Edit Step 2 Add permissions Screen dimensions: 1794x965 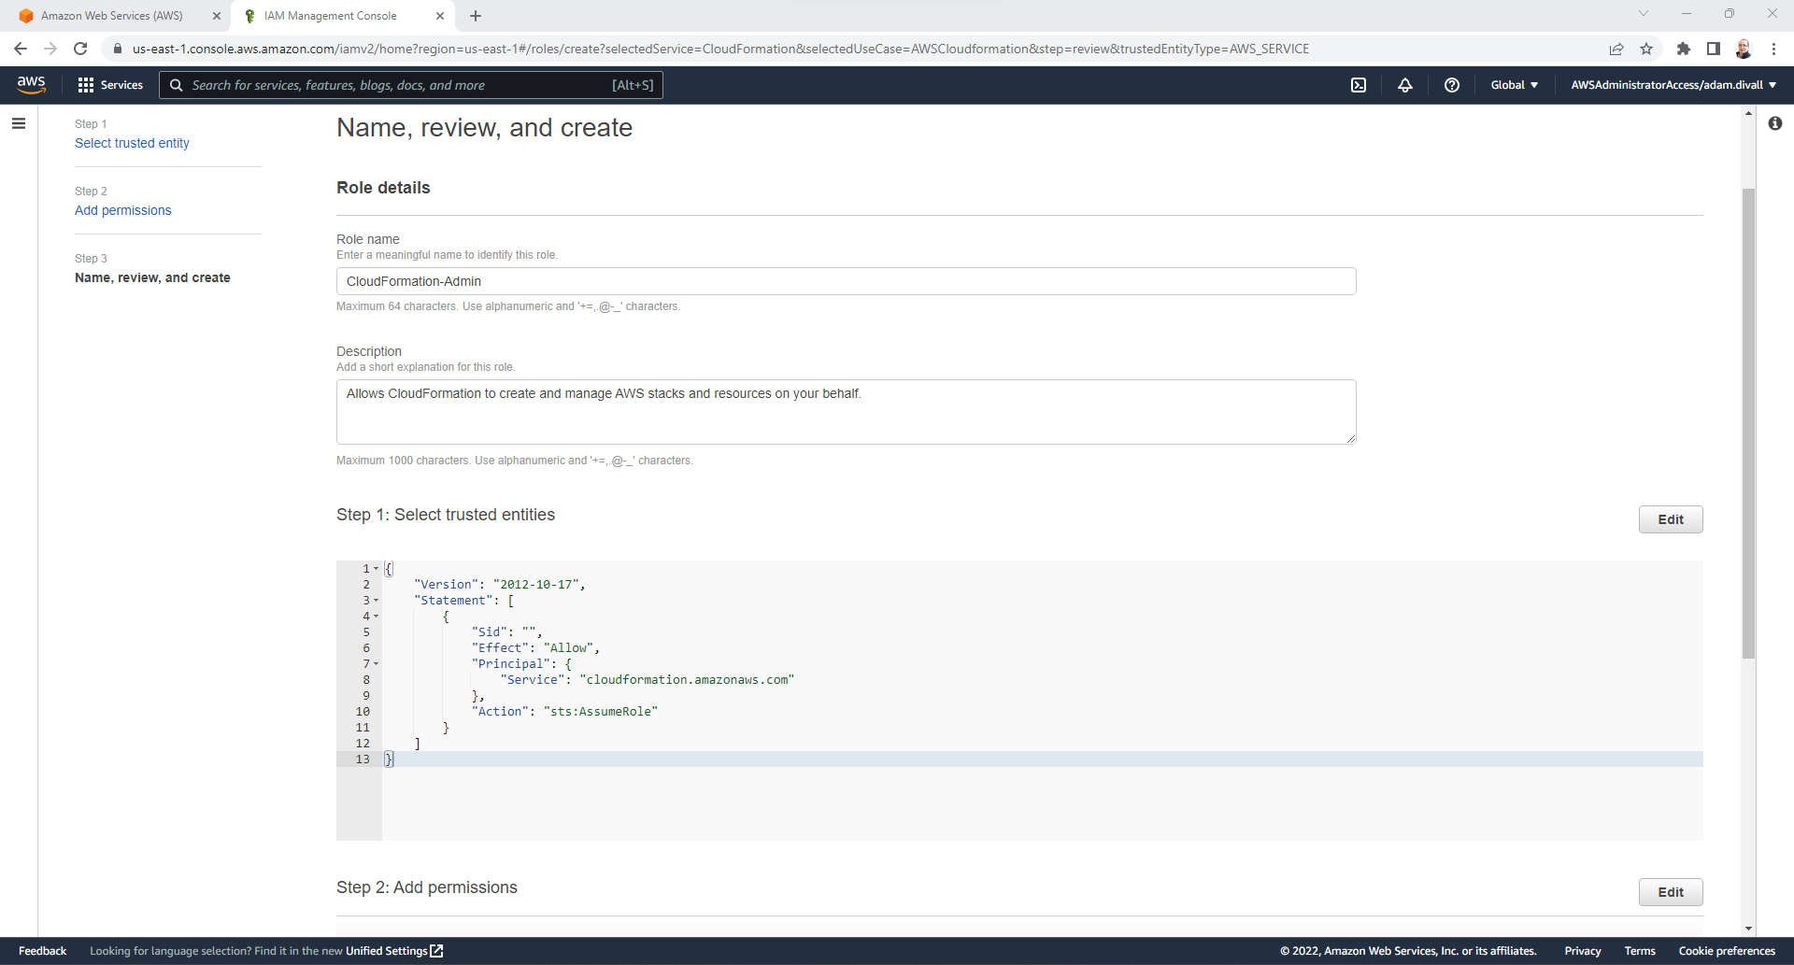click(x=1671, y=892)
